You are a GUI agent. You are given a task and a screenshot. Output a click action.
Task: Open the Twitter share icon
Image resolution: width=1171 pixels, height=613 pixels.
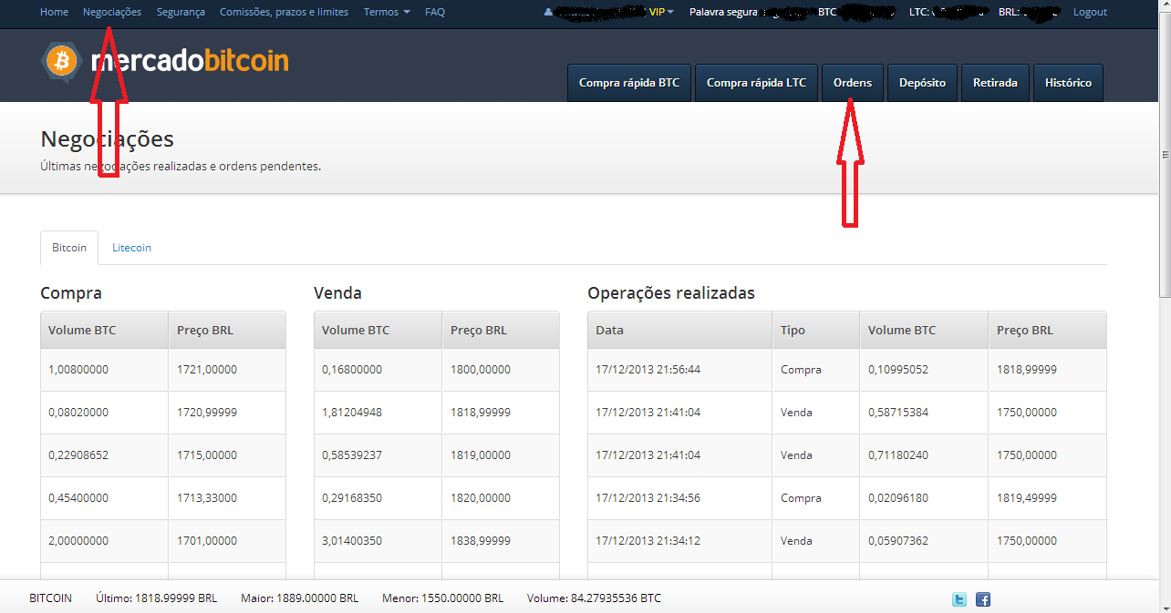click(x=959, y=599)
